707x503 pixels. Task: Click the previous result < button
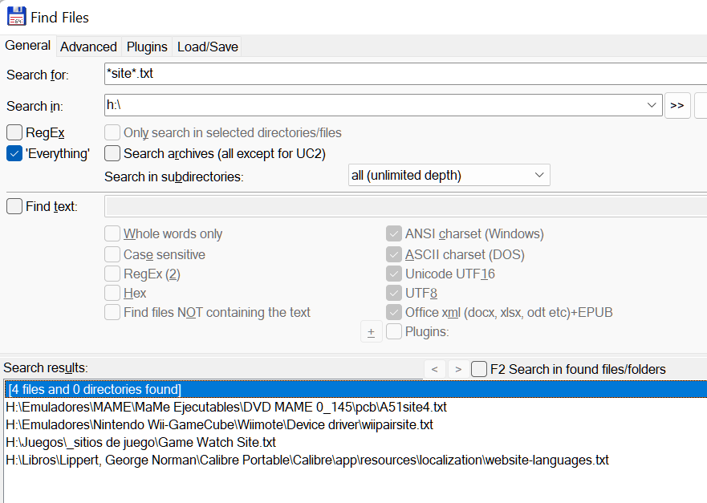[x=435, y=369]
